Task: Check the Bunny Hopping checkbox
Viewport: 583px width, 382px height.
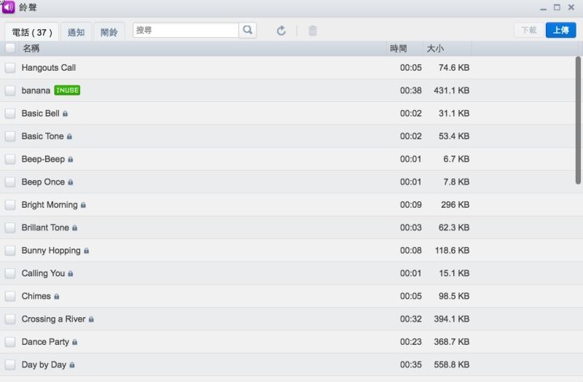Action: [x=10, y=250]
